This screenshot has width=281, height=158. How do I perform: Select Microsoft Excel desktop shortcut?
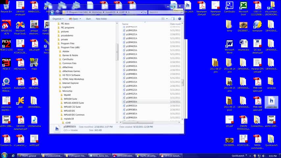(243, 8)
